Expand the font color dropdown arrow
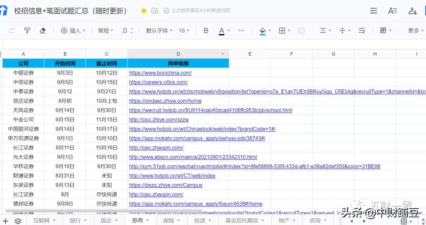 click(228, 30)
